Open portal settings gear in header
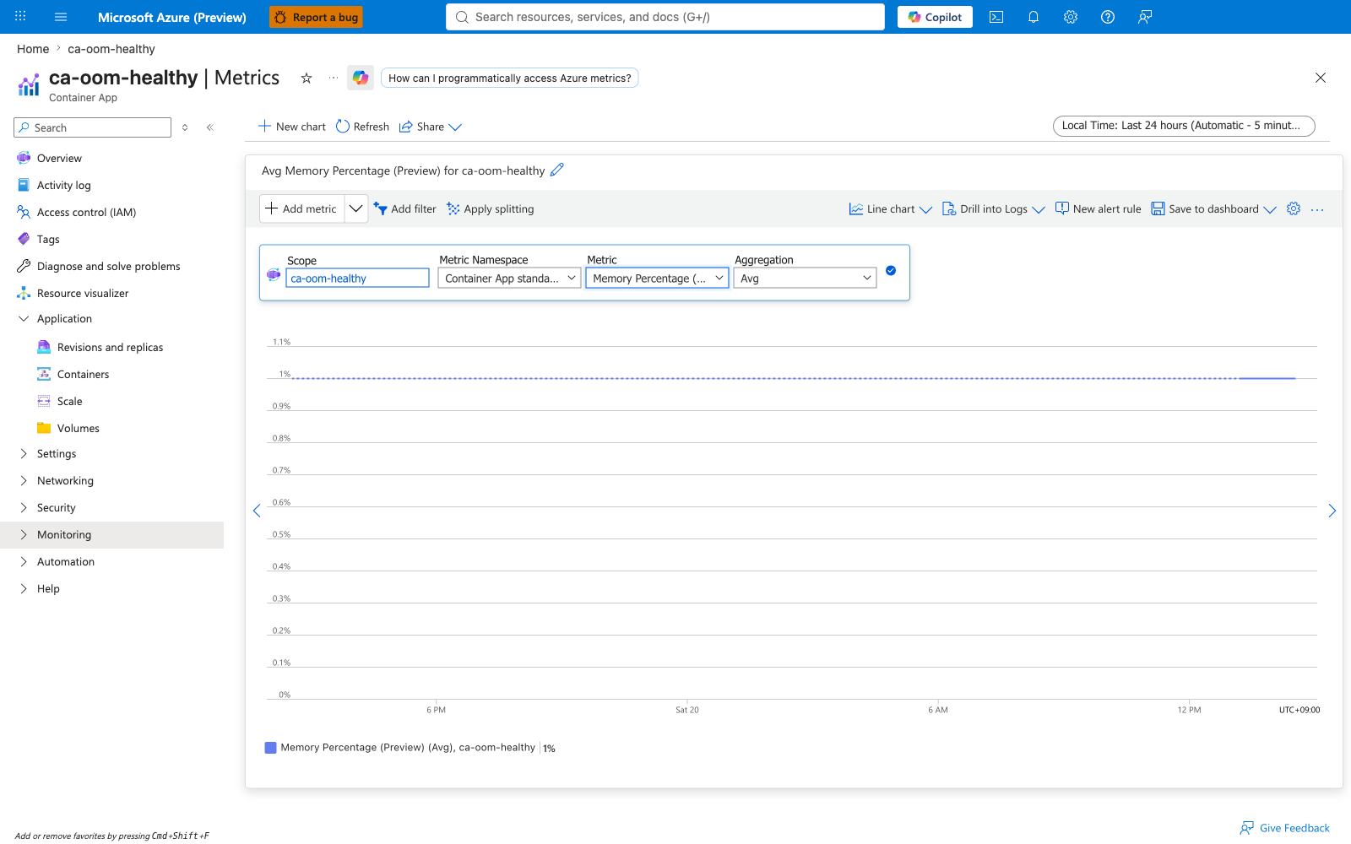 [x=1071, y=17]
